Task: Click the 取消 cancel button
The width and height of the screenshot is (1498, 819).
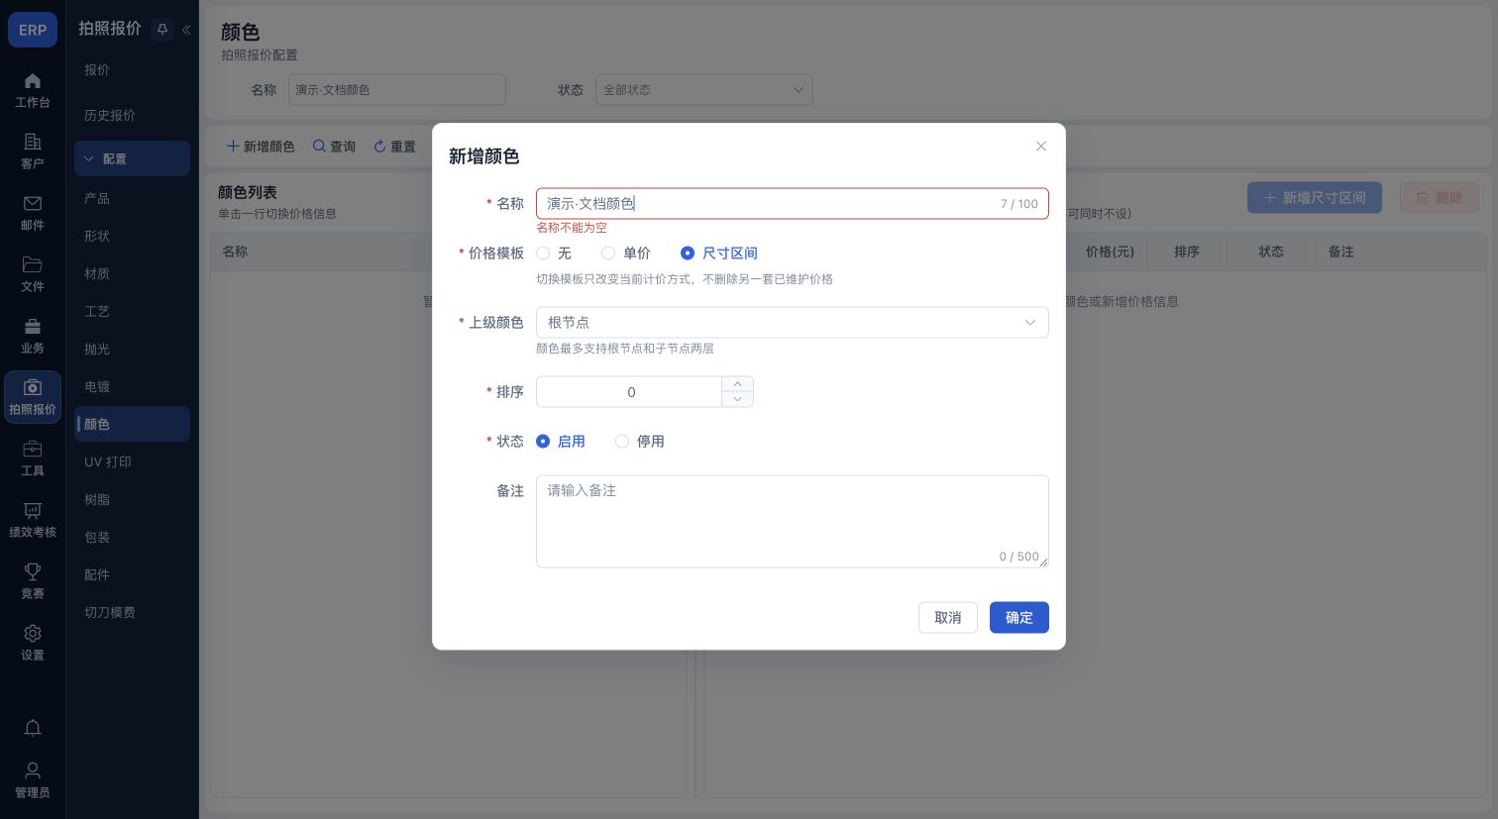Action: pos(947,618)
